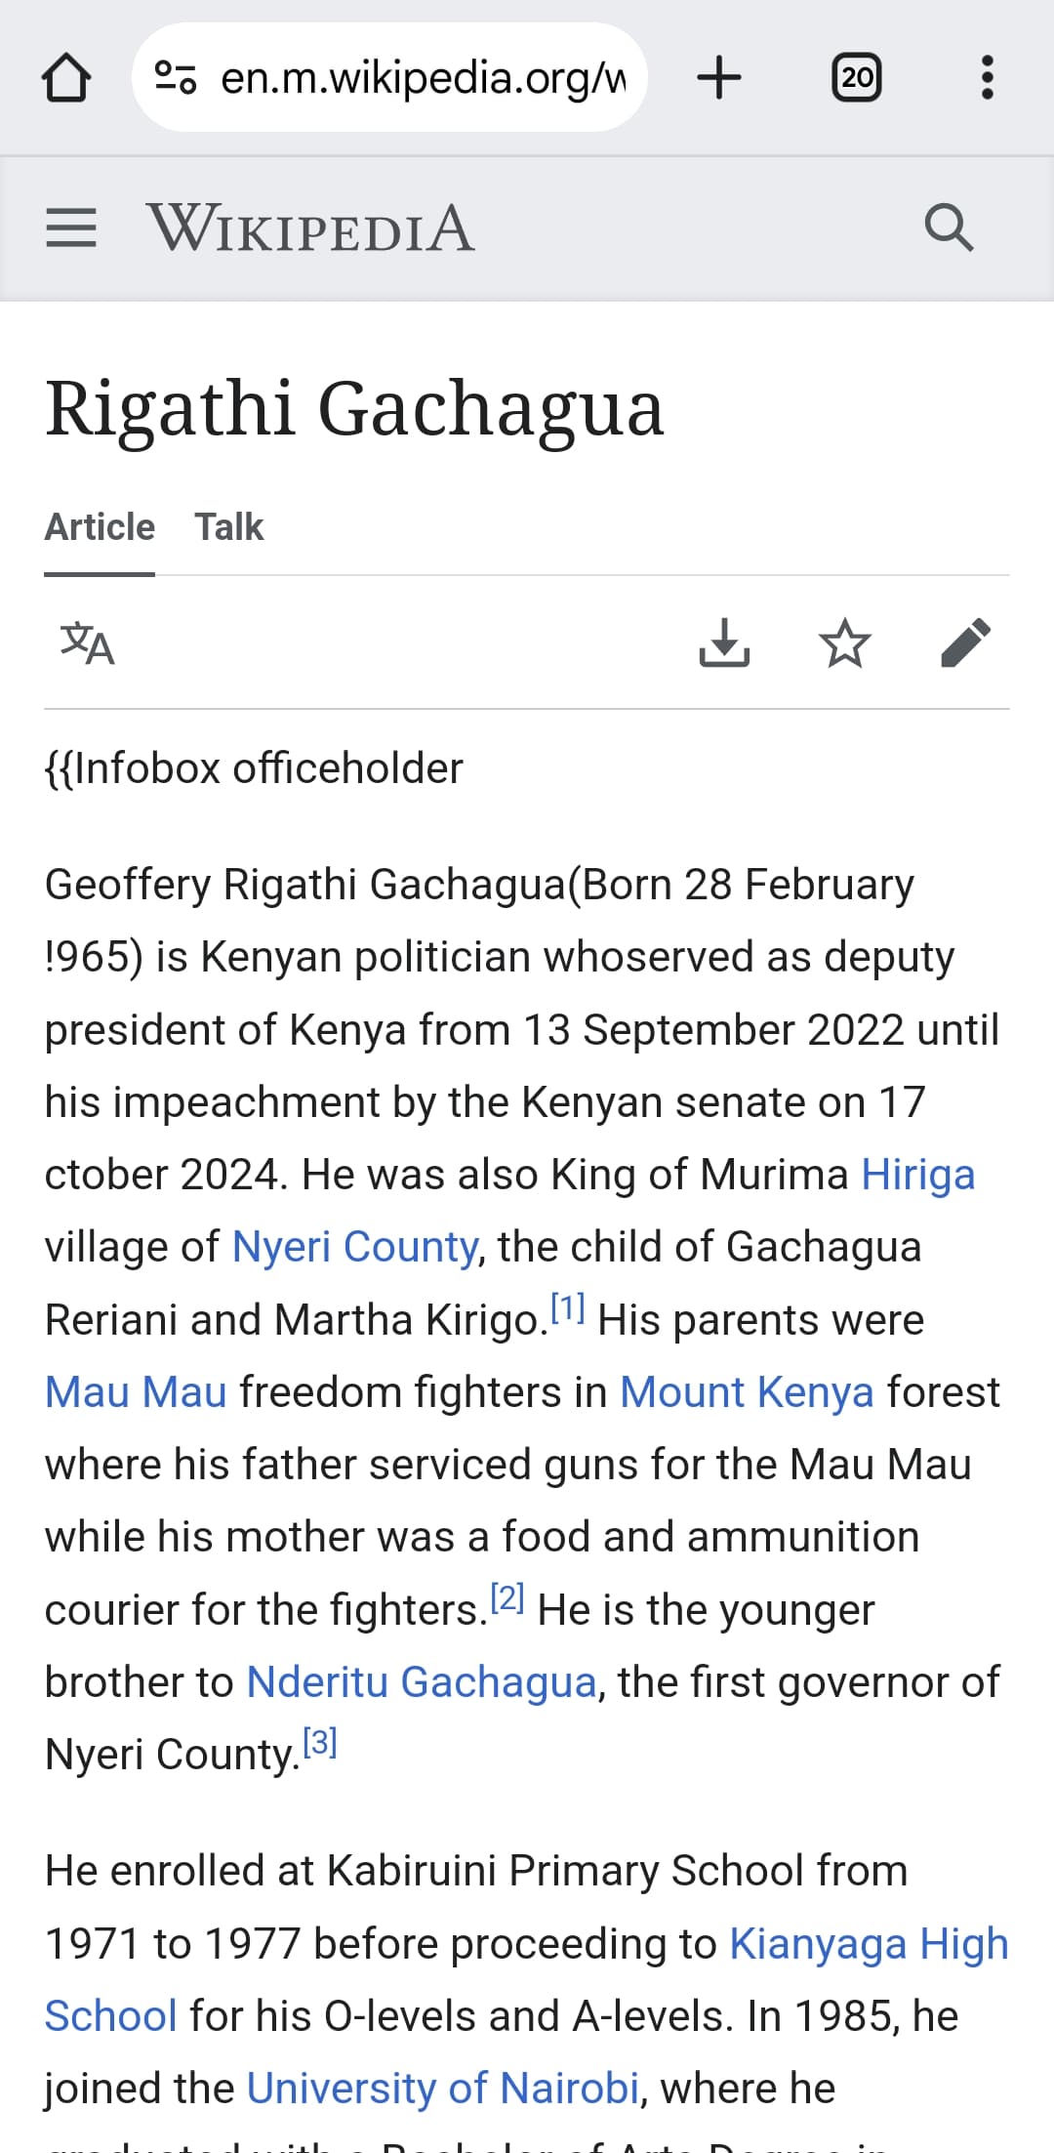Go to Nderitu Gachagua's article

coord(421,1681)
